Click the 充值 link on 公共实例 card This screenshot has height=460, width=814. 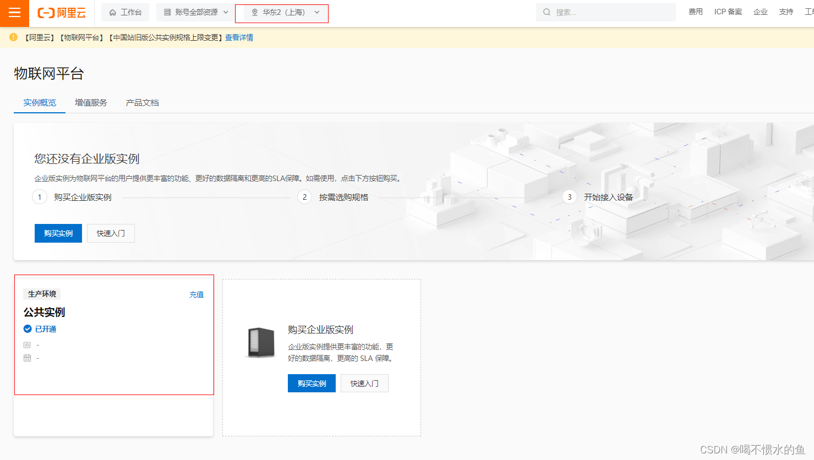tap(196, 295)
